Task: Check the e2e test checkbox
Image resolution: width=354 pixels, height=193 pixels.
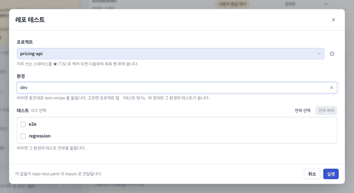Action: [x=23, y=124]
